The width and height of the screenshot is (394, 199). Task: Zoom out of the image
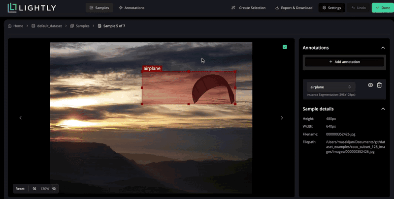click(34, 189)
